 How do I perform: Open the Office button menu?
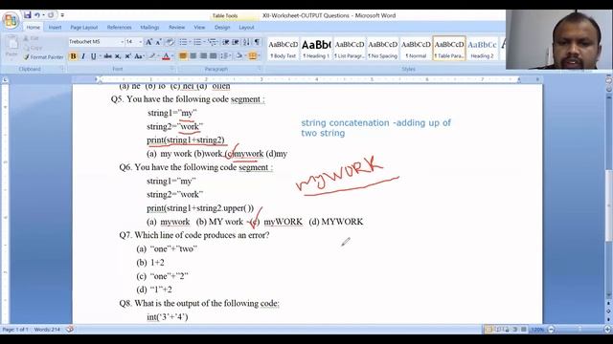pos(11,19)
